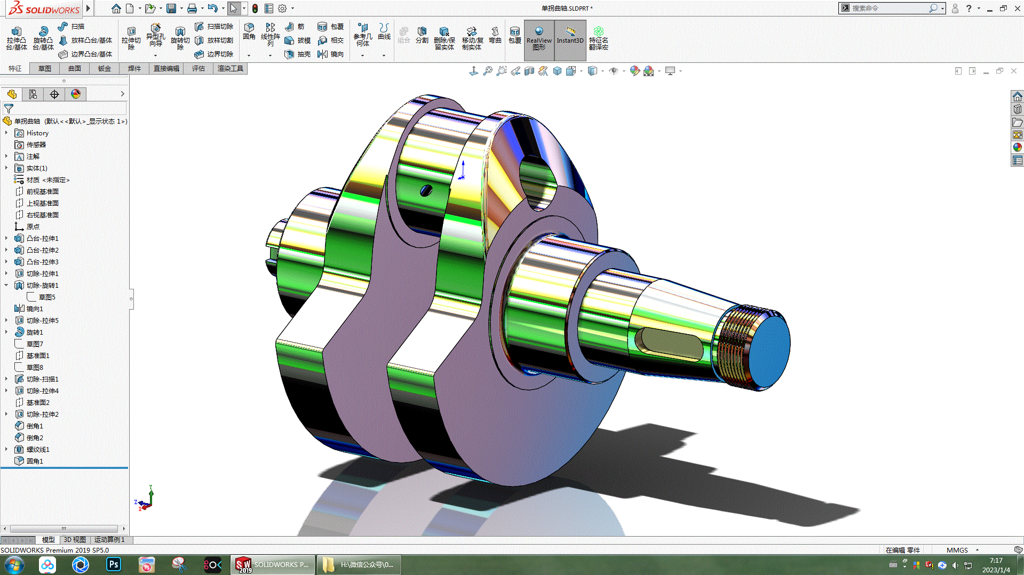Expand the 切除-扫描1 feature

point(6,379)
